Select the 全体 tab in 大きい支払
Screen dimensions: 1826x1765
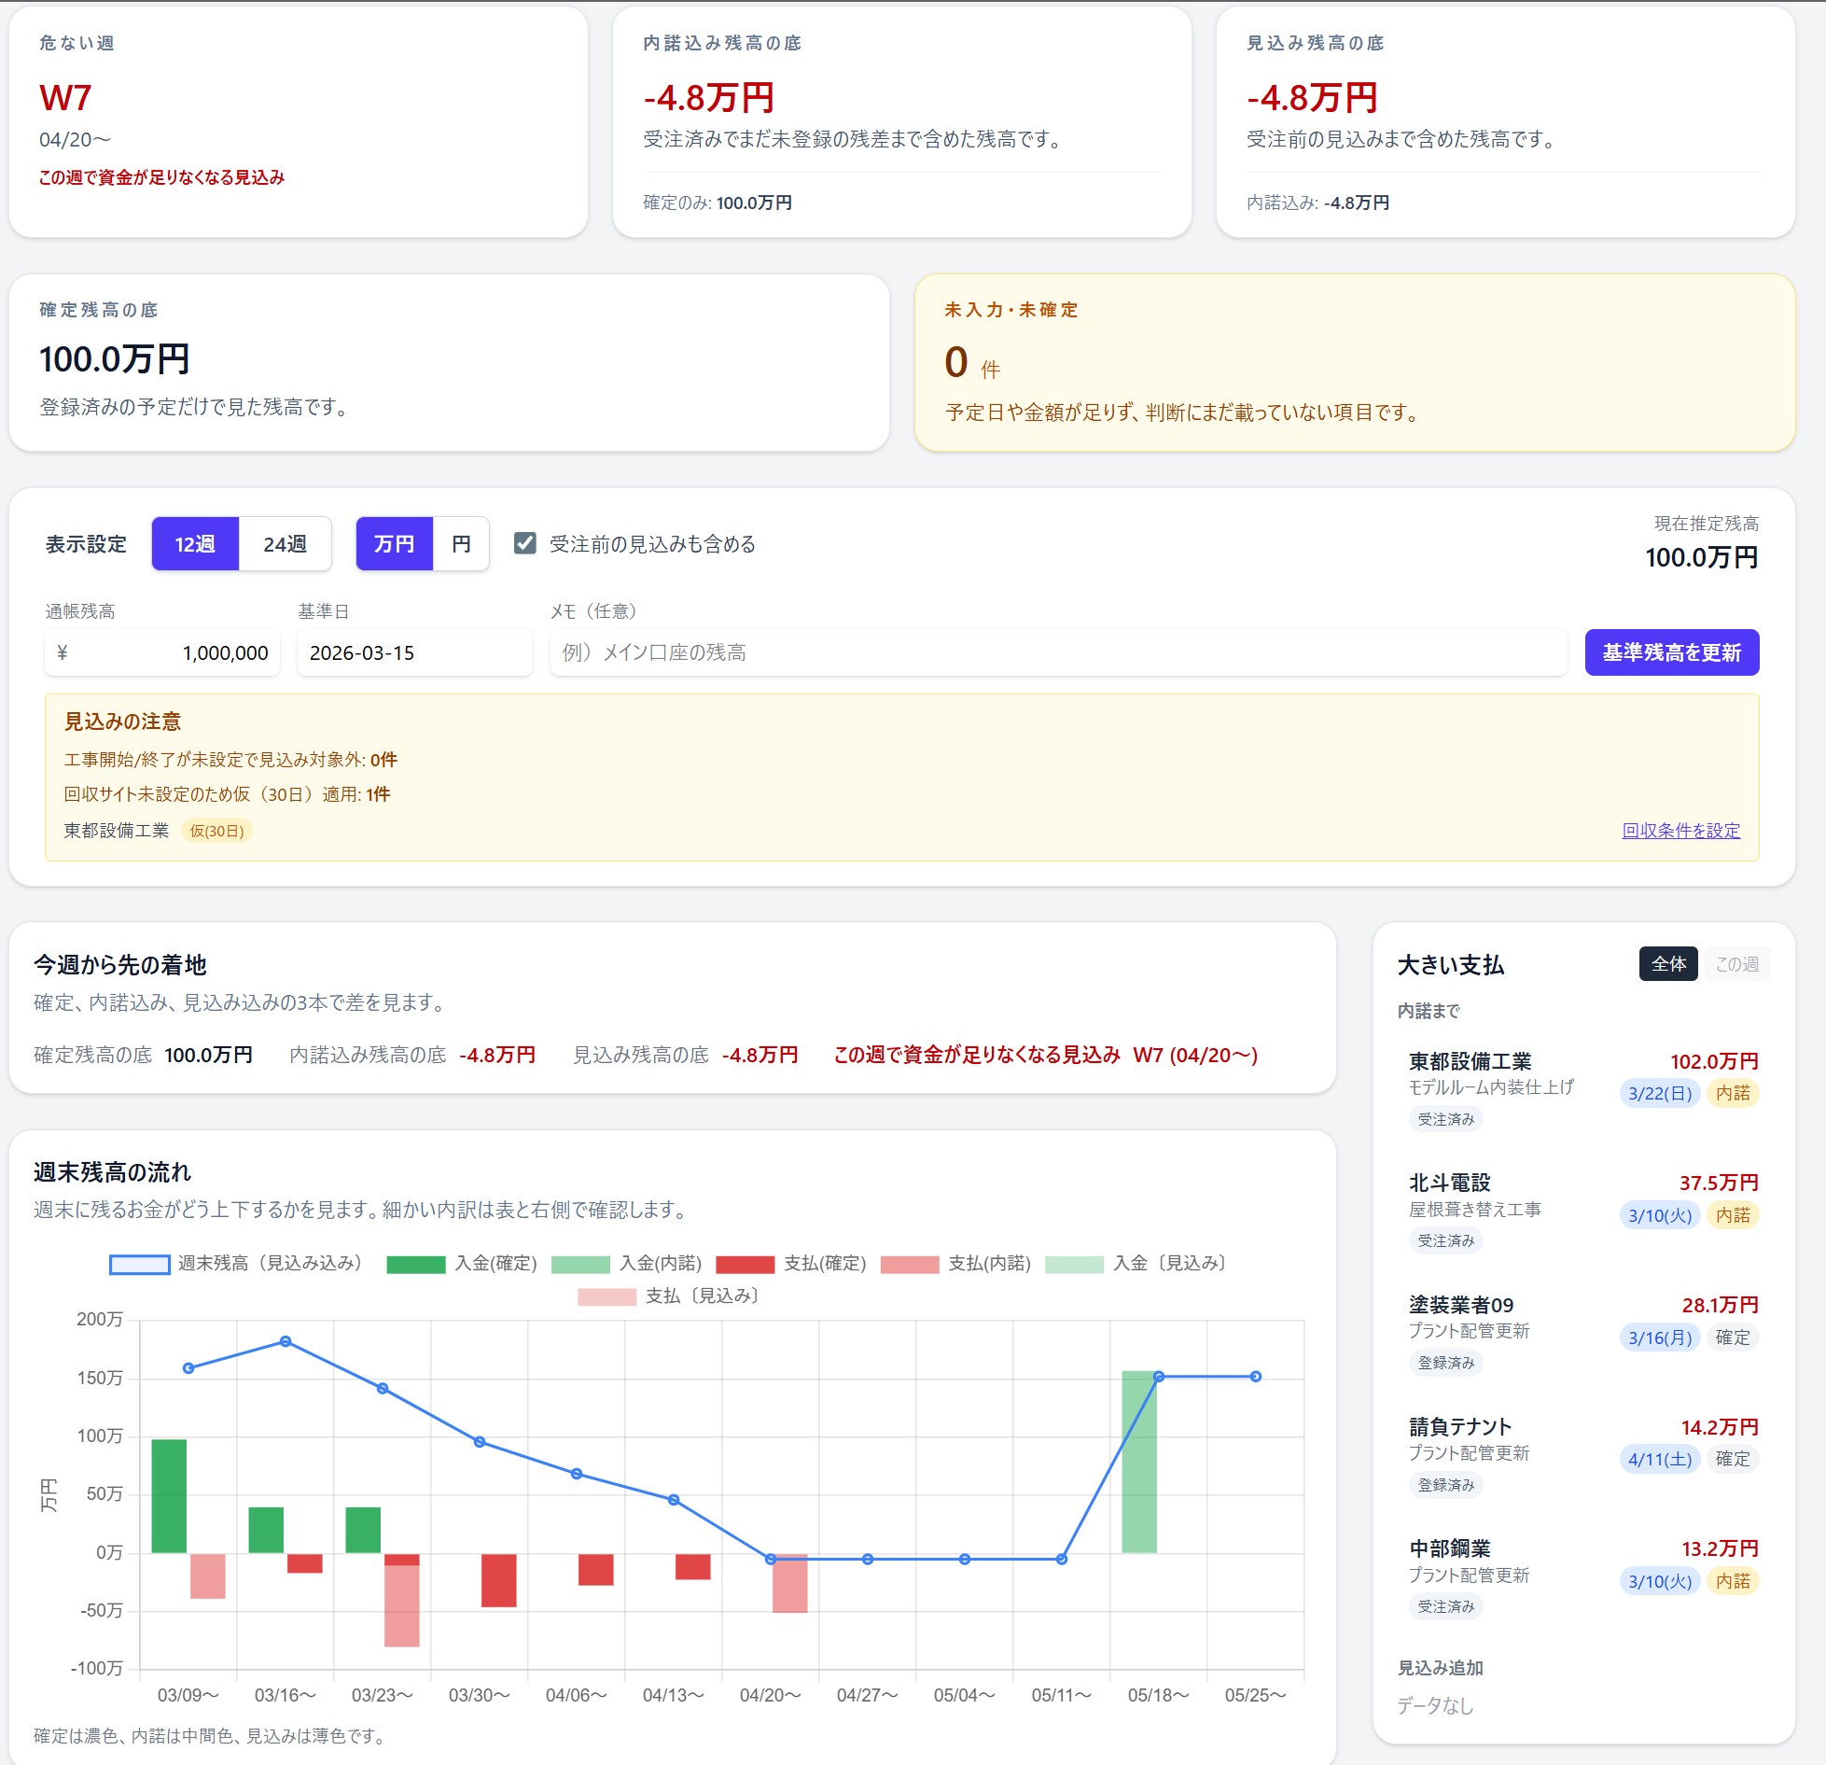tap(1667, 964)
